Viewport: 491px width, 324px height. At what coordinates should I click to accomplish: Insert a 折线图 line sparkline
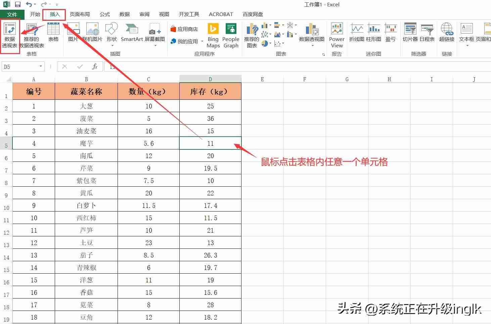click(x=357, y=32)
